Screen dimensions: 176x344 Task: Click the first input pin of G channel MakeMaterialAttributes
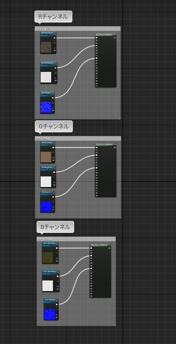(x=97, y=147)
